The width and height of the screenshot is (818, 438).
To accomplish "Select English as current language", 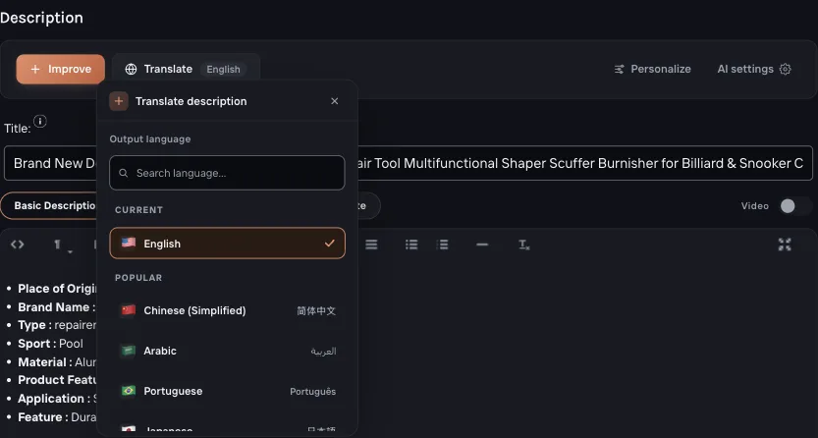I will point(227,243).
